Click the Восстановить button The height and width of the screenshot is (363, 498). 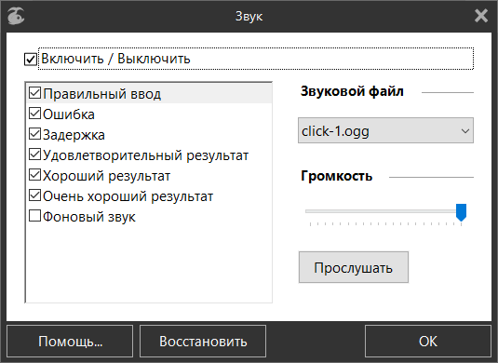coord(203,341)
